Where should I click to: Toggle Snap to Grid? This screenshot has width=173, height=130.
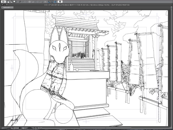pos(55,2)
